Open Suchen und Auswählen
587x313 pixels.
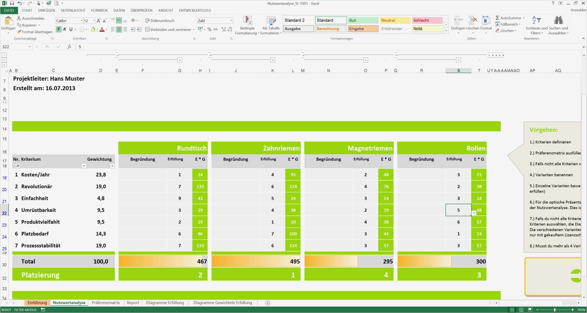(559, 26)
